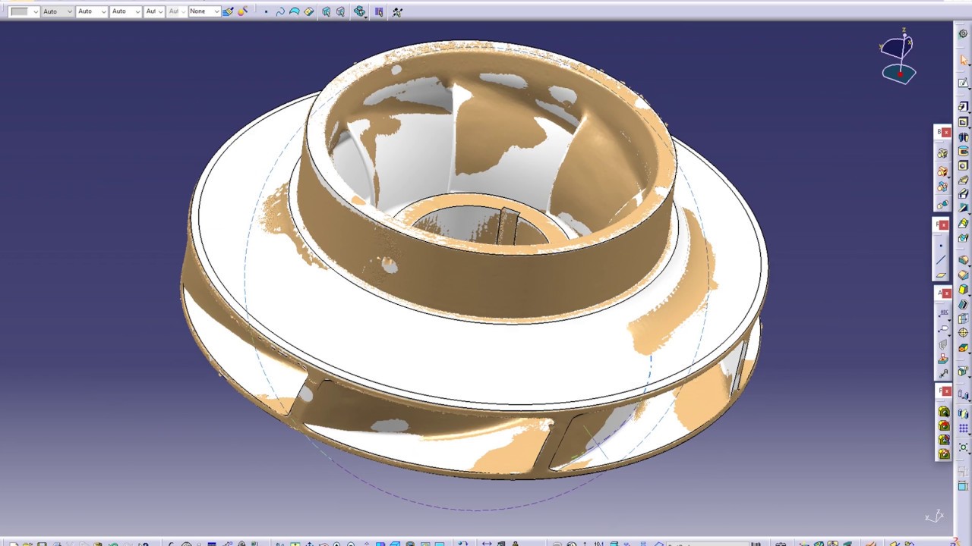972x546 pixels.
Task: Open the transparency Auto dropdown beside the color box
Action: (58, 11)
